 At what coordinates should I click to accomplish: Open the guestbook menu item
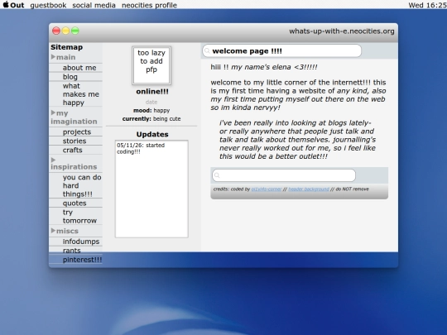pyautogui.click(x=48, y=5)
